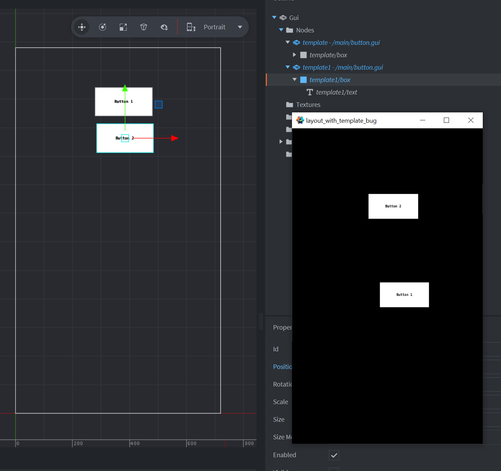Image resolution: width=501 pixels, height=471 pixels.
Task: Click the Id field in Properties panel
Action: pyautogui.click(x=275, y=349)
